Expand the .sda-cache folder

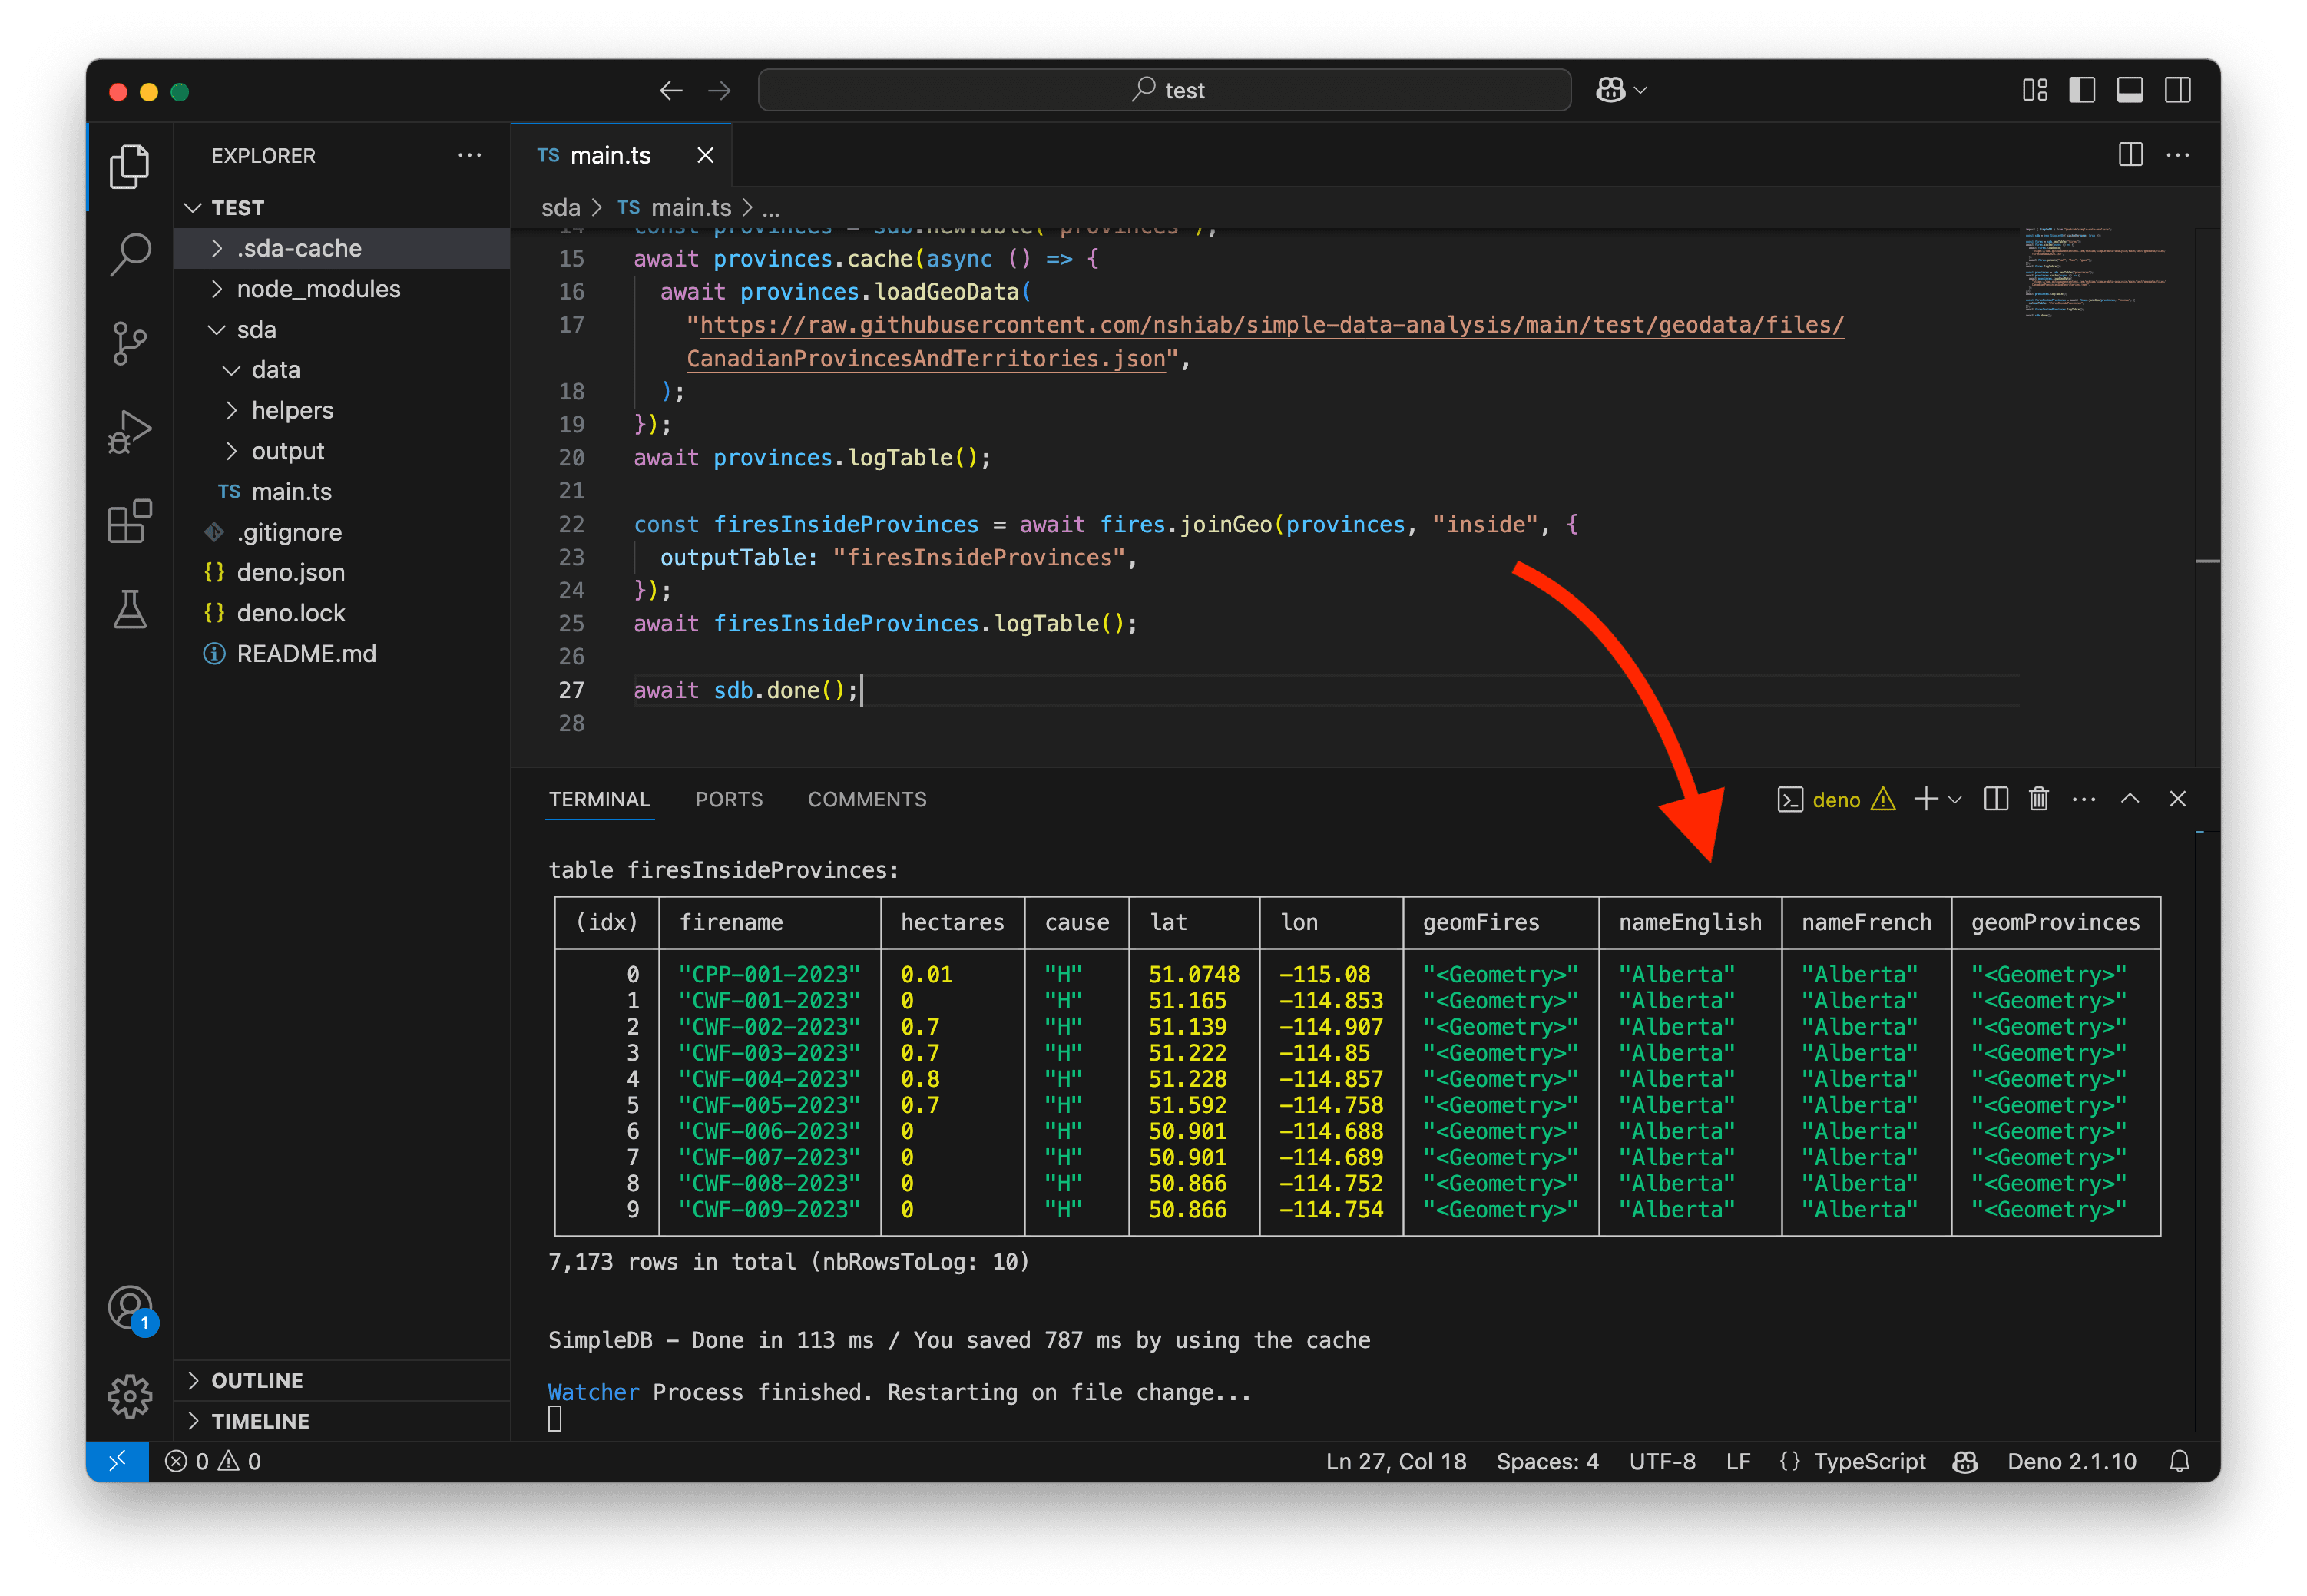[x=342, y=248]
